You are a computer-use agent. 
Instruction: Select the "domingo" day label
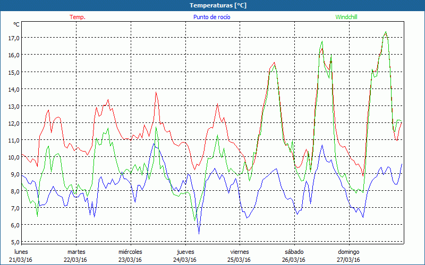pos(348,252)
